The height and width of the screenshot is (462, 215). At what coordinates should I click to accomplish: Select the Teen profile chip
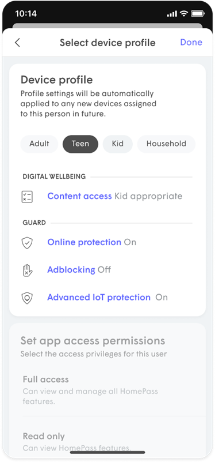80,144
